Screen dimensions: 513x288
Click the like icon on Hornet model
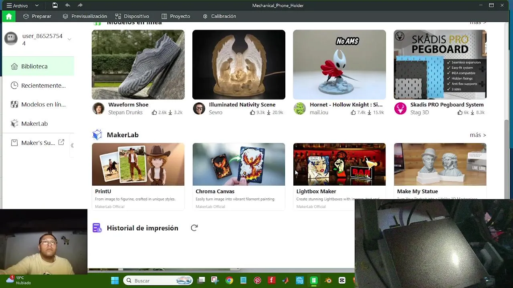353,112
